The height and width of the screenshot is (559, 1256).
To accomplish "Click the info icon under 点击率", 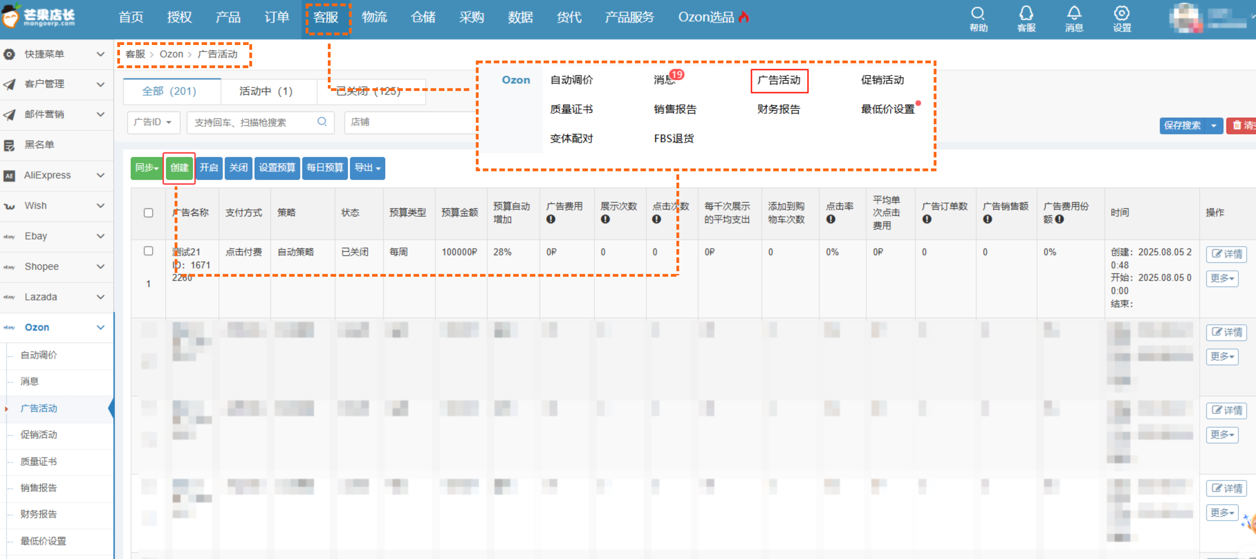I will point(830,220).
